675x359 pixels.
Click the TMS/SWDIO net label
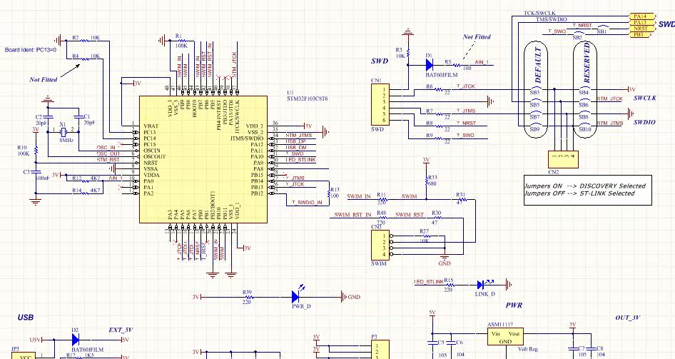point(552,19)
